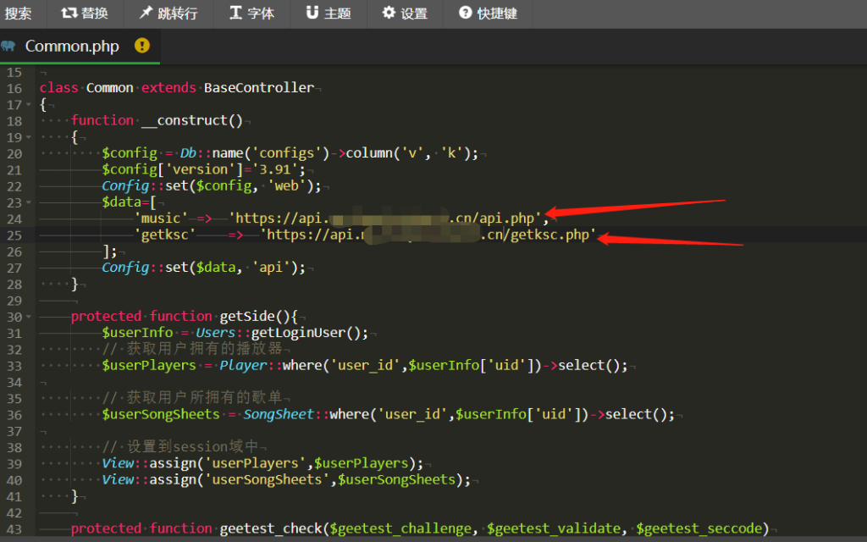
Task: Click the getSide function name
Action: coord(246,316)
